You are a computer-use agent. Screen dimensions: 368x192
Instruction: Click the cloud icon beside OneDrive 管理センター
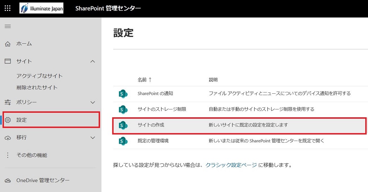coord(8,180)
